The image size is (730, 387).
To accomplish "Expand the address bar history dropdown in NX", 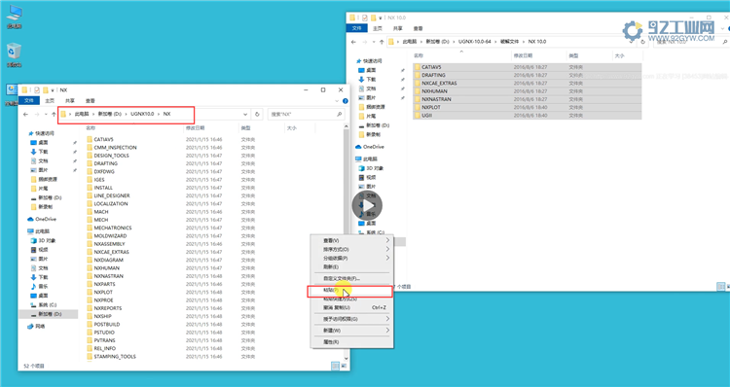I will tap(245, 114).
